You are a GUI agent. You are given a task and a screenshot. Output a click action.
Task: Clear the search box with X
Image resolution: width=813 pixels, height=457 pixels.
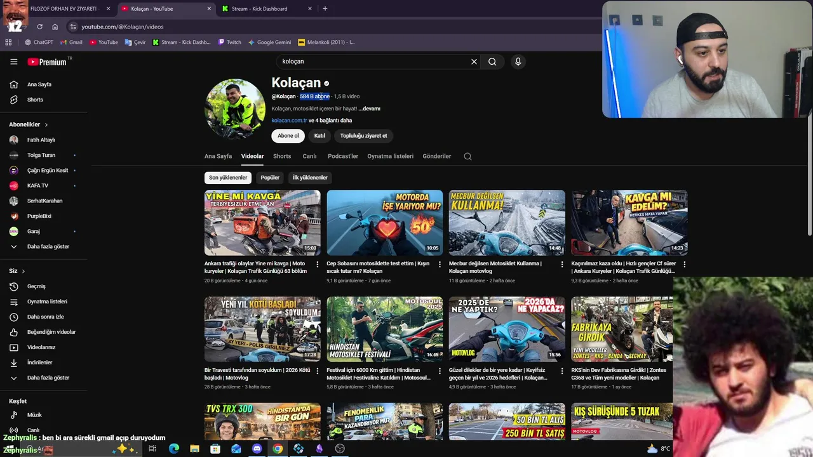(x=474, y=62)
